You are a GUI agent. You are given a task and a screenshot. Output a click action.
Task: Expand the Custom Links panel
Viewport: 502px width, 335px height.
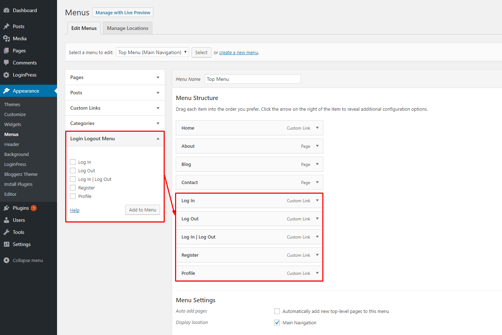point(158,108)
